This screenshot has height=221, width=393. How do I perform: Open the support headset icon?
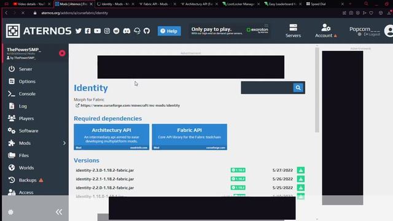137,31
